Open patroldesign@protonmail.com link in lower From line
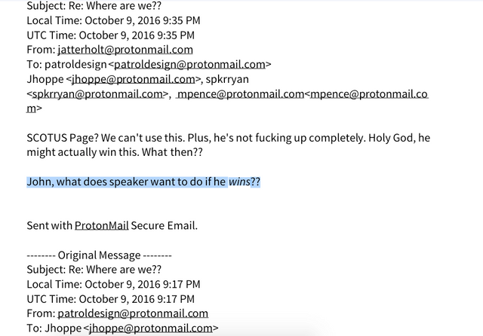 click(x=133, y=313)
